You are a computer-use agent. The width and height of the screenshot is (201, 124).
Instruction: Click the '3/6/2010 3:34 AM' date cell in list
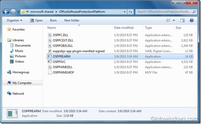coord(126,57)
